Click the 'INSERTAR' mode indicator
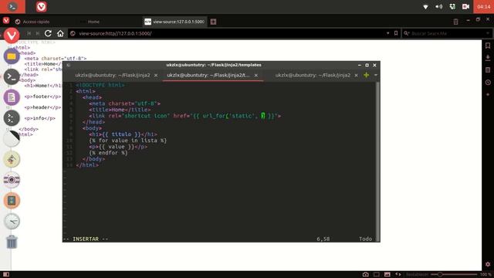Image resolution: width=494 pixels, height=278 pixels. pos(86,239)
